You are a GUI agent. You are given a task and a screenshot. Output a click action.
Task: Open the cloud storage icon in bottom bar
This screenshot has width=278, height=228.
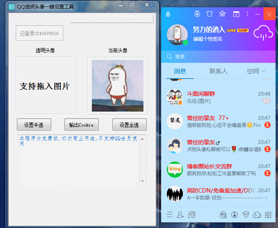[257, 215]
